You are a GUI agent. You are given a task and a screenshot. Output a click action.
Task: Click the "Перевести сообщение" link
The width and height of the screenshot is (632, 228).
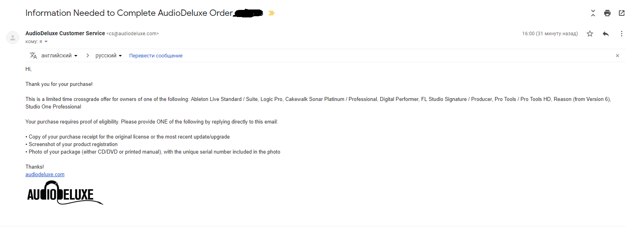(x=156, y=56)
